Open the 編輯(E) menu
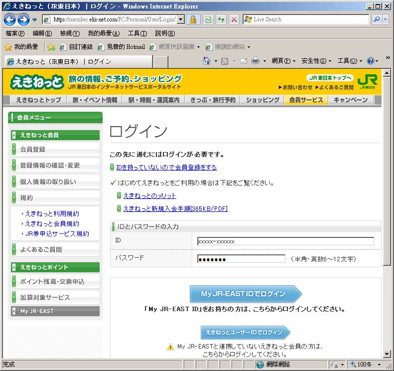Screen dimensions: 394x371 [x=42, y=33]
